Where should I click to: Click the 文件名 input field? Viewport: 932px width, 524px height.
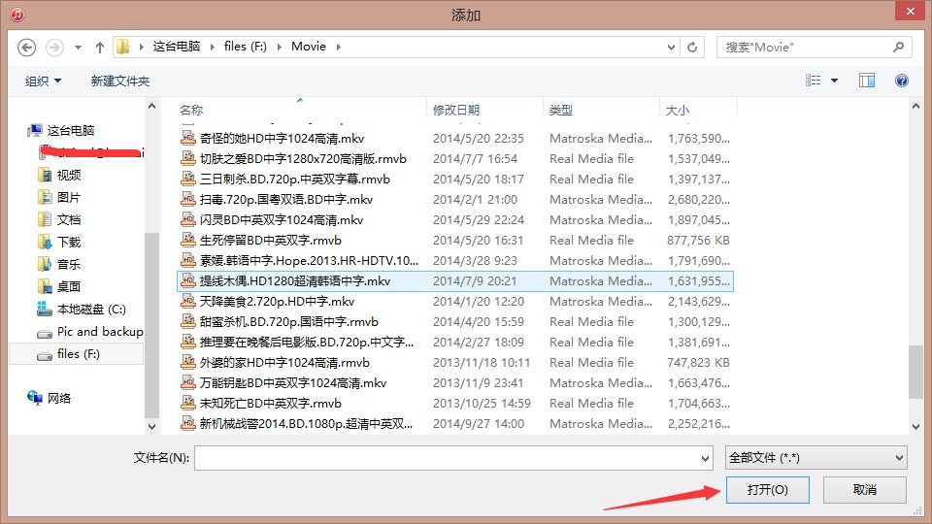452,458
